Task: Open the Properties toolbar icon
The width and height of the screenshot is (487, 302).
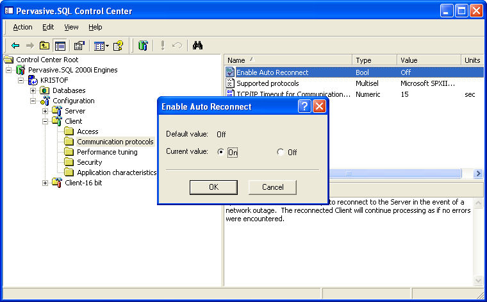Action: click(x=79, y=46)
